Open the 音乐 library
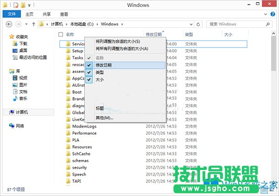 (23, 98)
